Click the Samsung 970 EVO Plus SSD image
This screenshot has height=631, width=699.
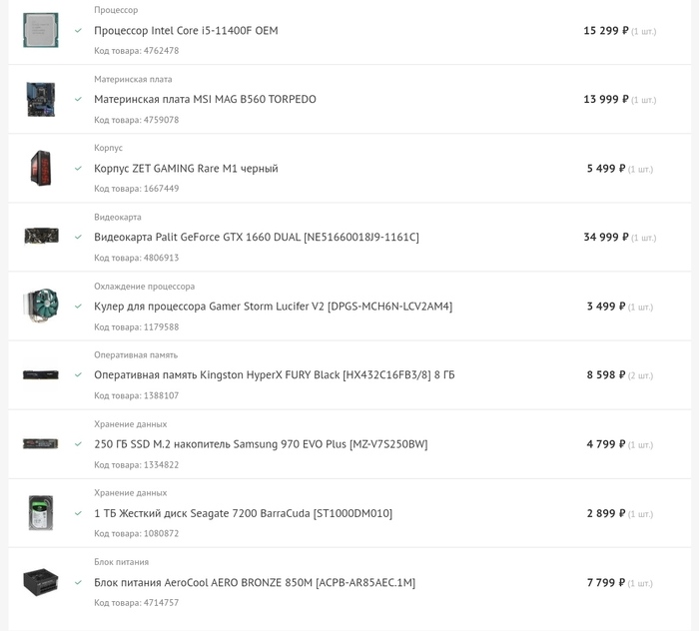coord(41,443)
